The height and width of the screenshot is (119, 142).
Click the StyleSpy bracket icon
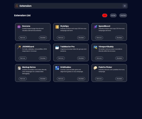click(x=57, y=27)
